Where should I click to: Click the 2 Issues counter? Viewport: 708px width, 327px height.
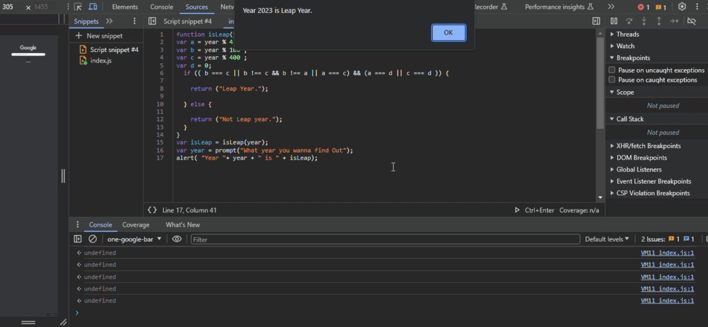[667, 239]
